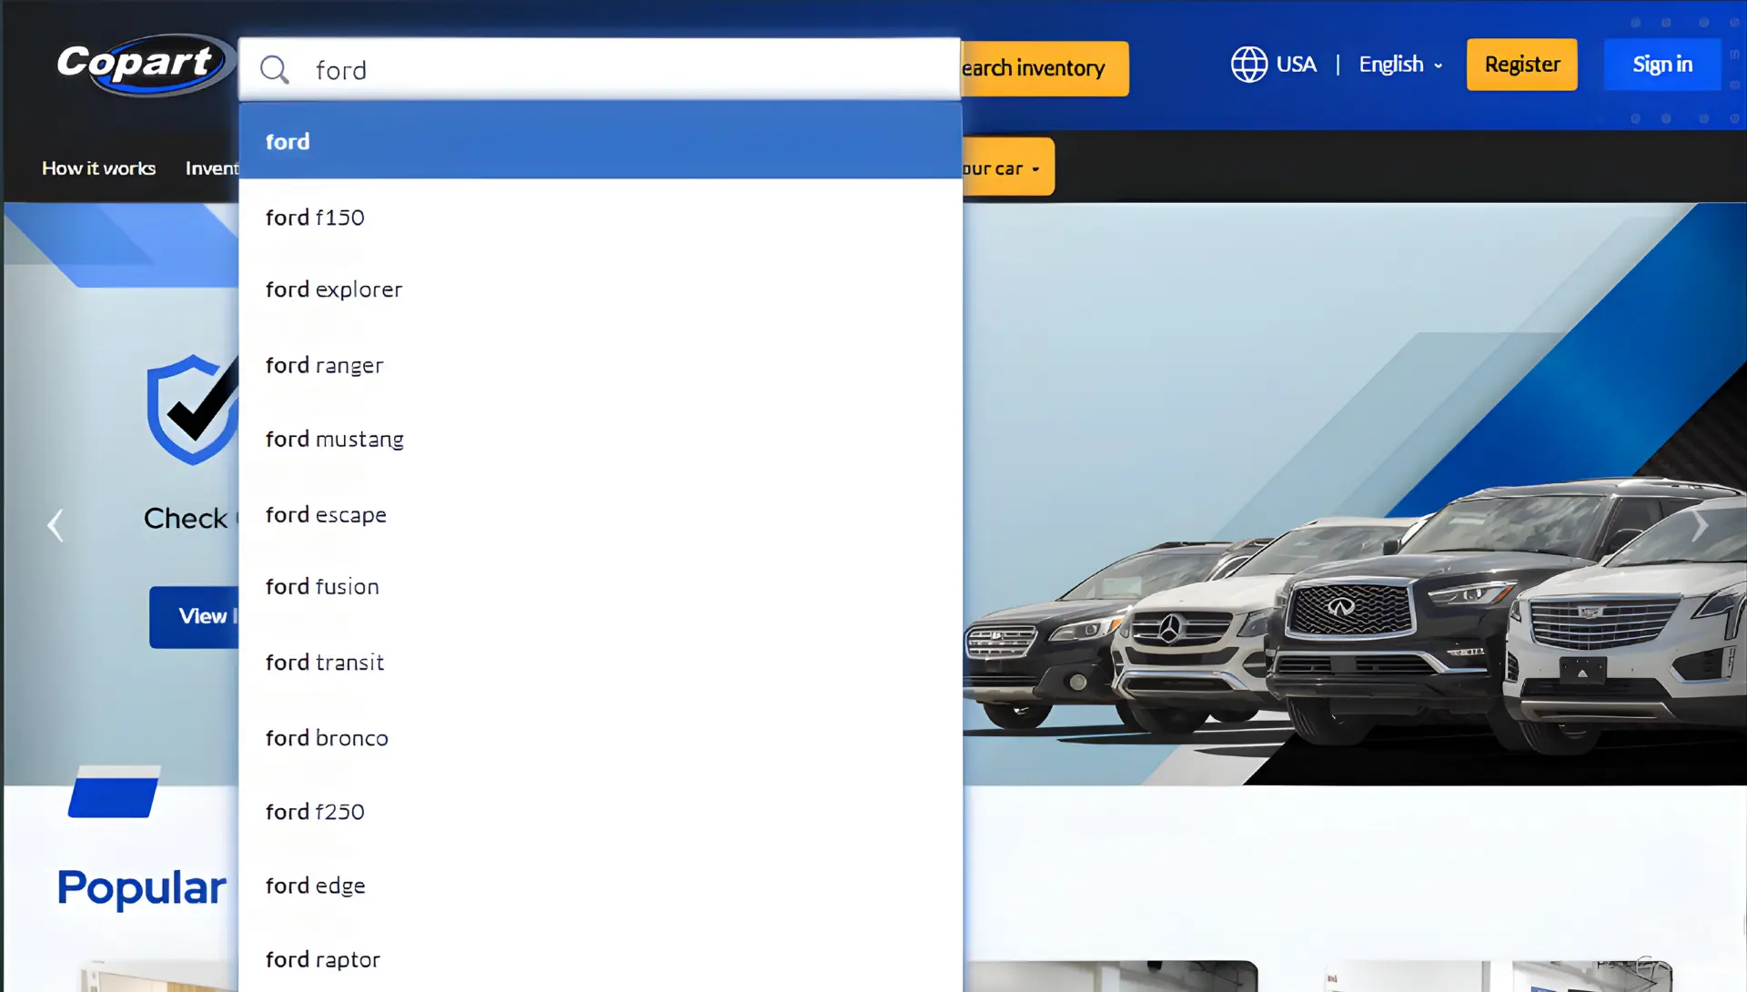Open the English language dropdown

[1400, 65]
